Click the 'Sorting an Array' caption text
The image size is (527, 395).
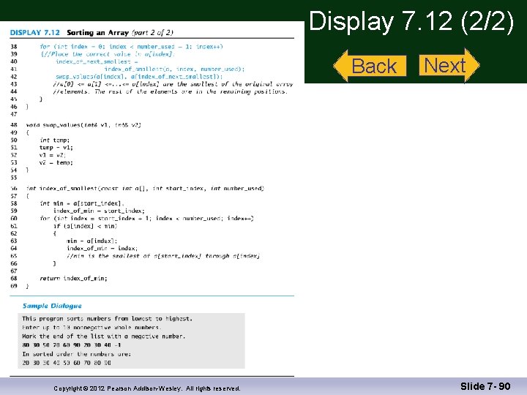pos(98,33)
